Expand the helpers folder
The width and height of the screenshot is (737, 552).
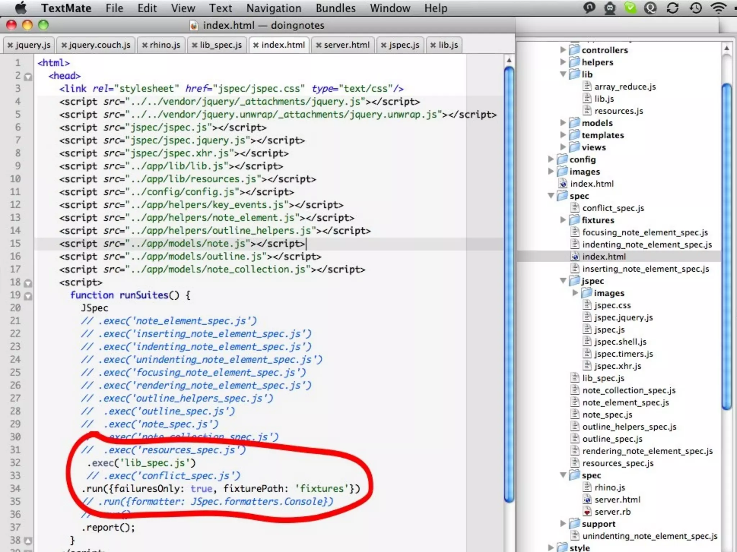(x=563, y=62)
